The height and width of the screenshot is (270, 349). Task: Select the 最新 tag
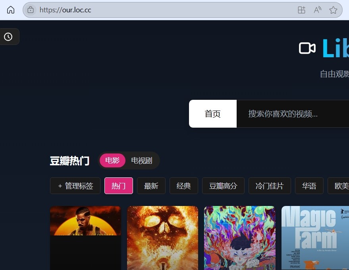151,186
